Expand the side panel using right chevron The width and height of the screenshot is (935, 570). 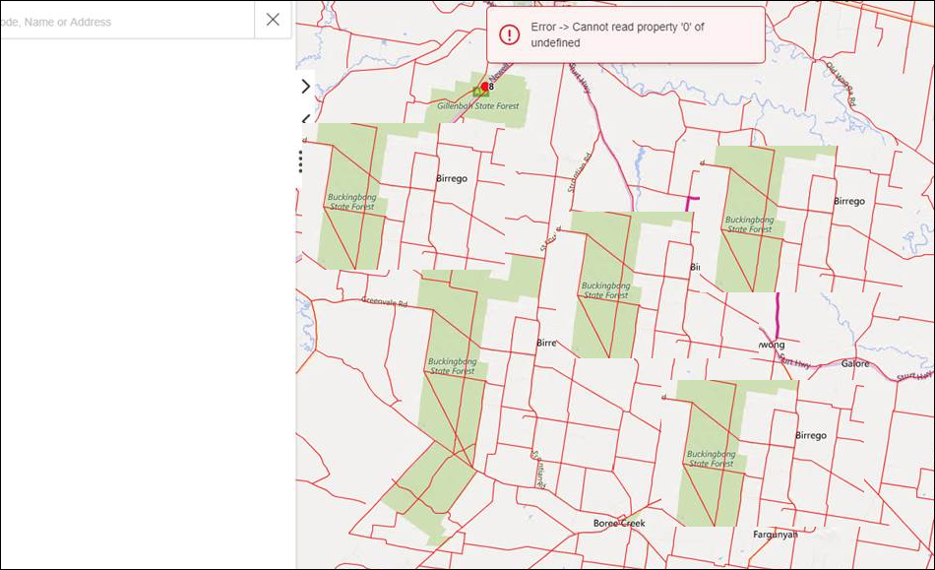click(305, 87)
